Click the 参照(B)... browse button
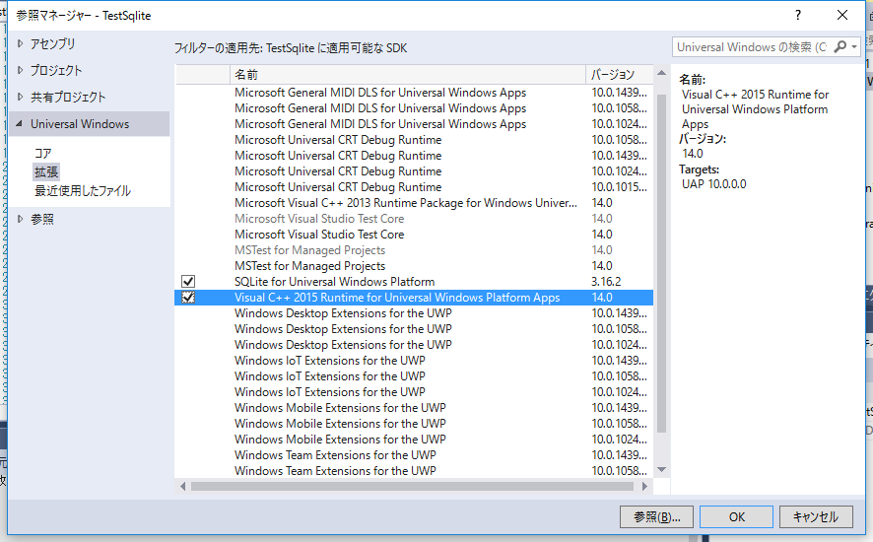This screenshot has width=873, height=542. point(656,517)
